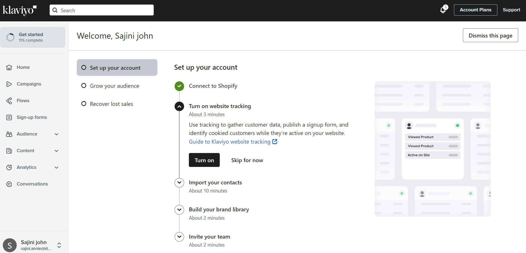Click the Invite your team title
The width and height of the screenshot is (526, 253).
coord(209,237)
